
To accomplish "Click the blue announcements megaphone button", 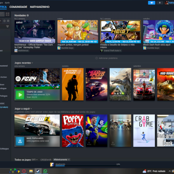I will tap(151, 3).
